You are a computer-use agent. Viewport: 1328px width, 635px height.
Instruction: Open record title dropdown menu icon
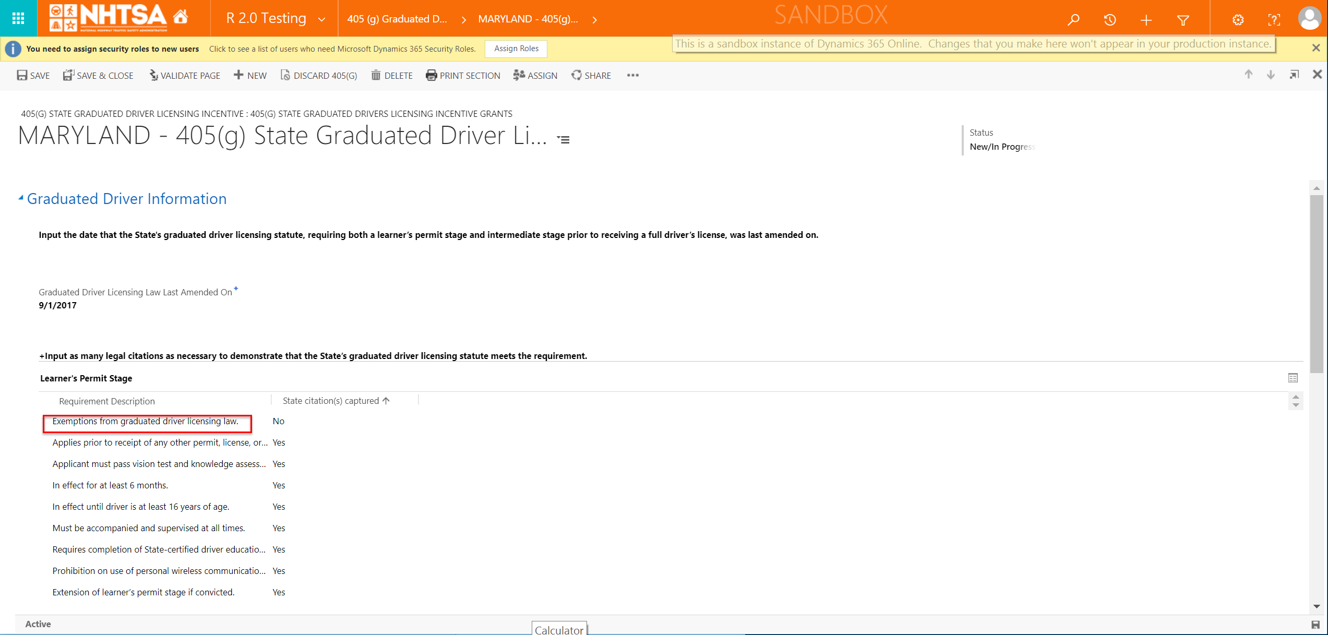[564, 139]
